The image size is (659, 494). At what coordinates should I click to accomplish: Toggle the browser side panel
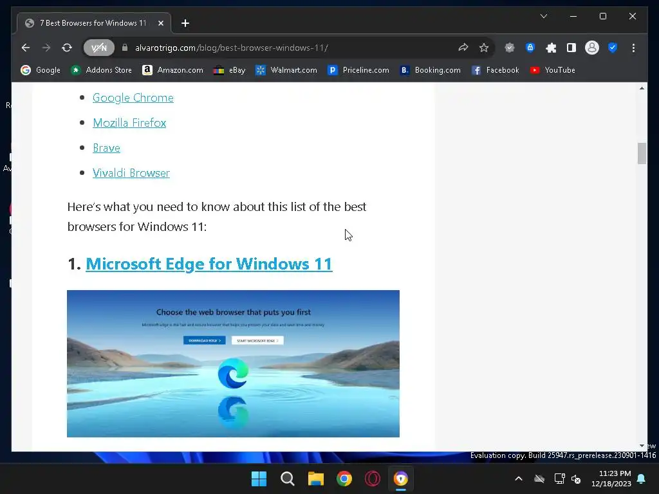tap(571, 48)
